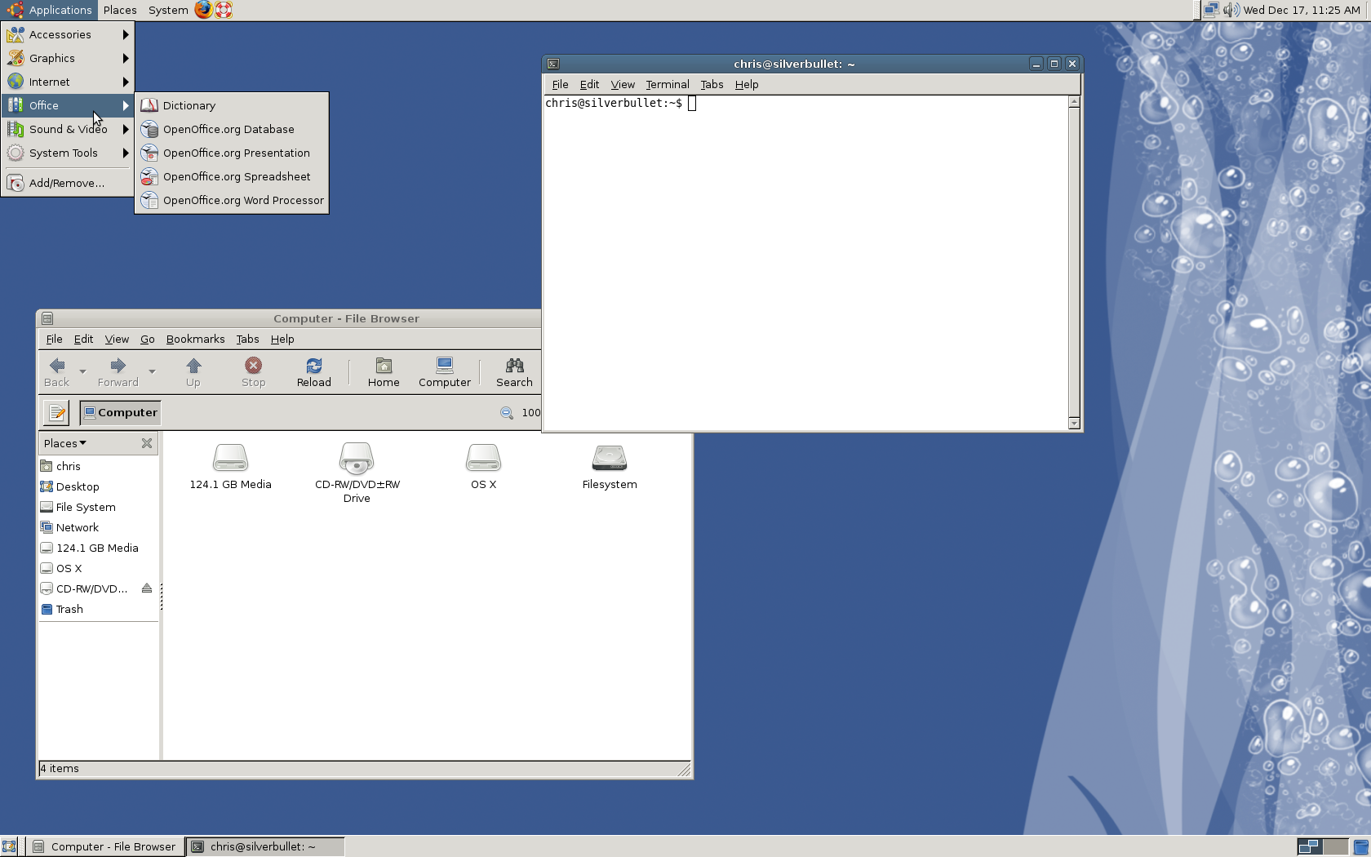Select Network in the Places sidebar
1371x857 pixels.
coord(98,527)
